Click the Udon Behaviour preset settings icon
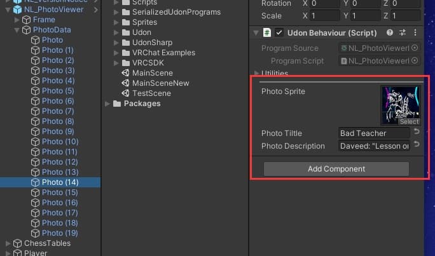This screenshot has width=435, height=256. click(x=403, y=33)
